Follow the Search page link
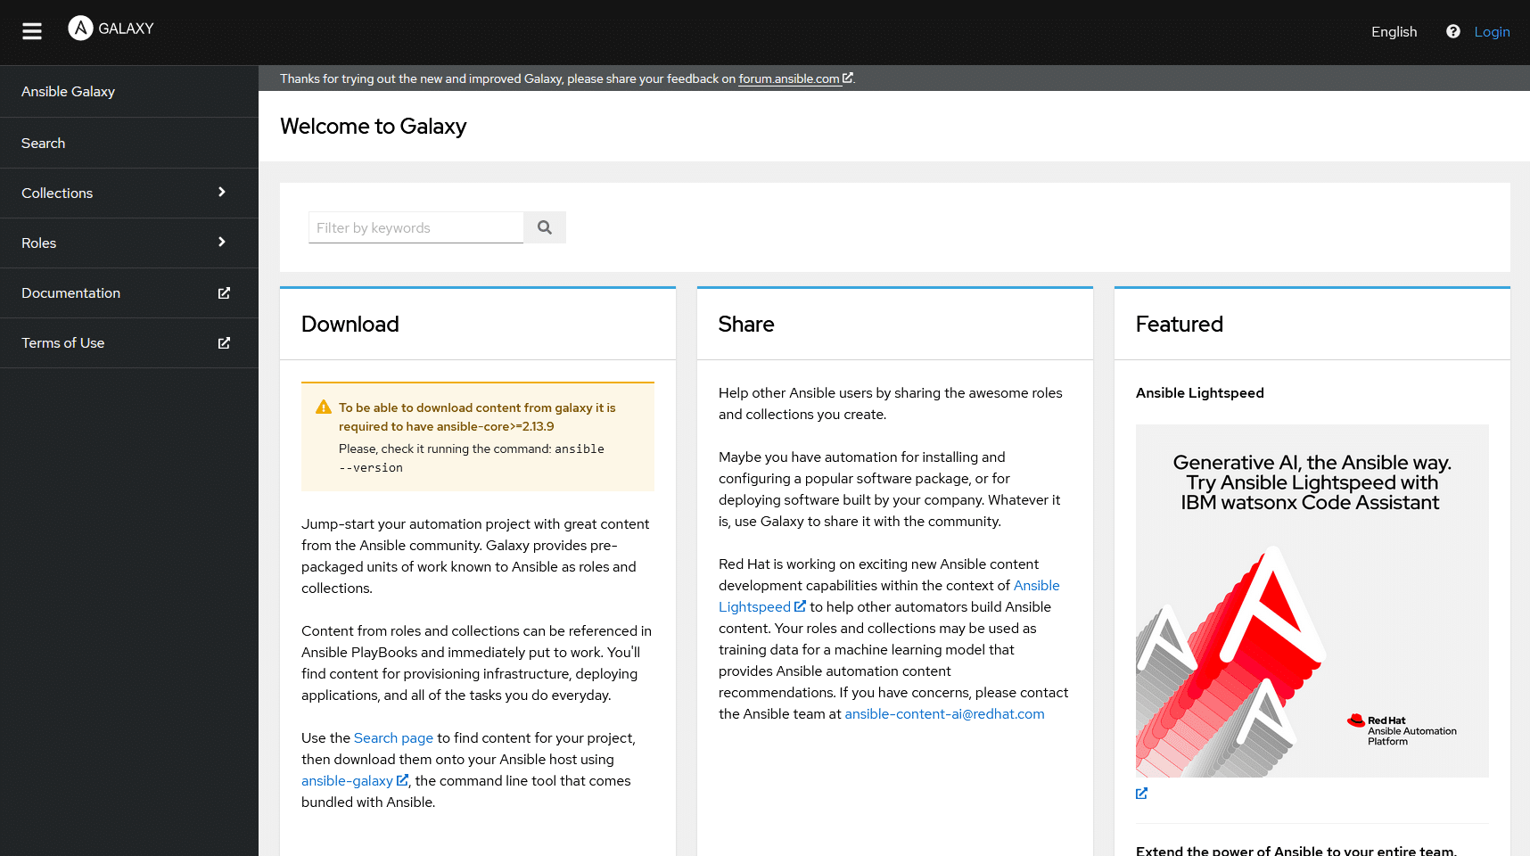Screen dimensions: 1530x856 point(393,738)
